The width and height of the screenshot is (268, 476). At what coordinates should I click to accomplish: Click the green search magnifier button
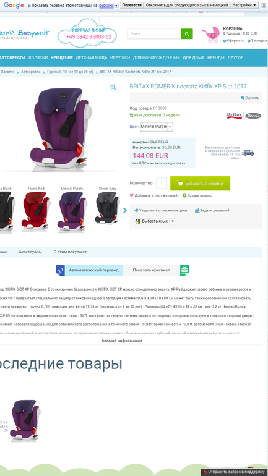tap(187, 34)
